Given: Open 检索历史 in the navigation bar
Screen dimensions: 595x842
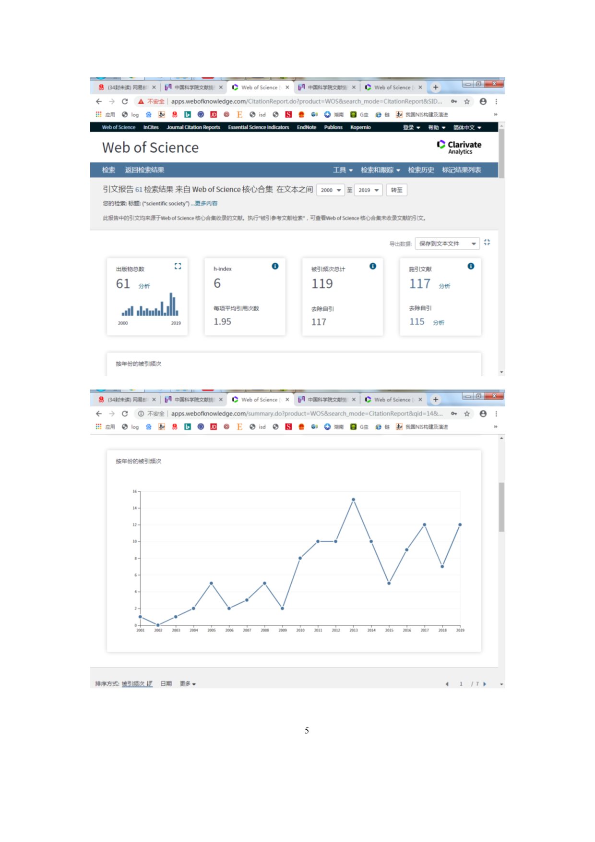Looking at the screenshot, I should (421, 170).
